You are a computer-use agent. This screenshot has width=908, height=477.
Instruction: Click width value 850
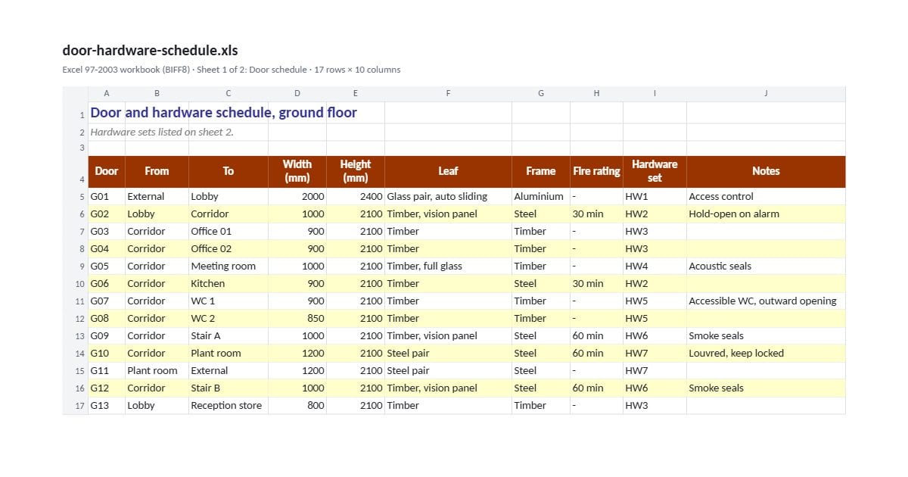pos(297,319)
